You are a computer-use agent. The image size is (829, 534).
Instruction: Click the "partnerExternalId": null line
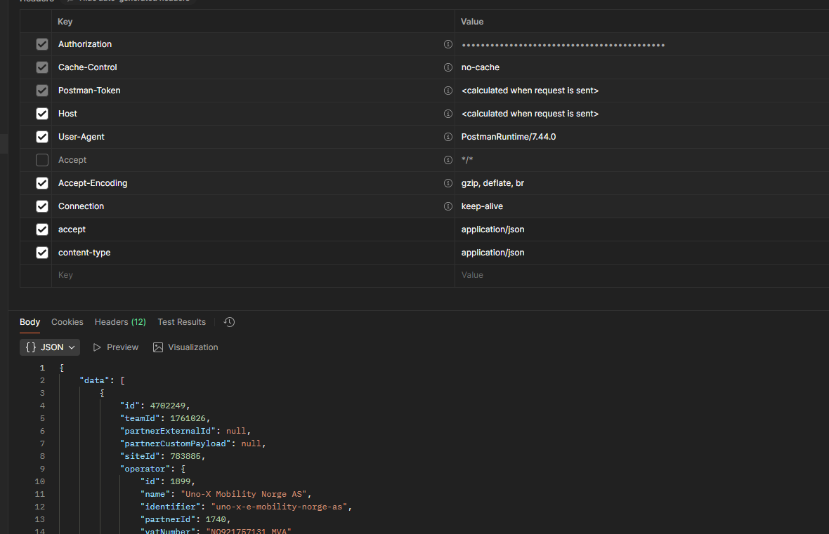(x=185, y=431)
